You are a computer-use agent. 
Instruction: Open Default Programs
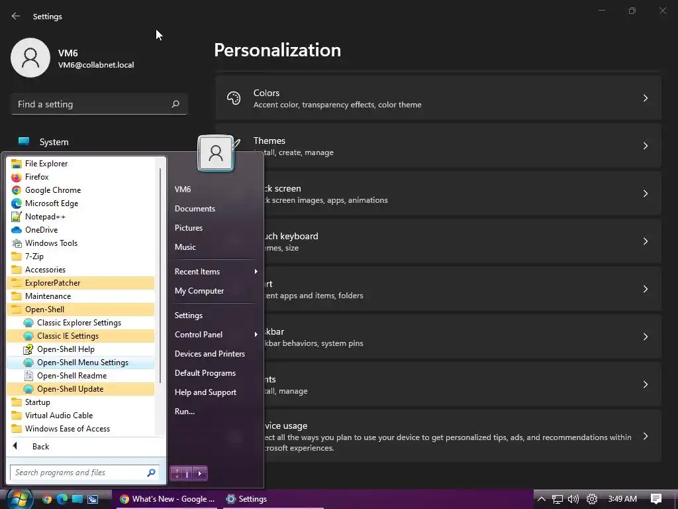[x=216, y=373]
